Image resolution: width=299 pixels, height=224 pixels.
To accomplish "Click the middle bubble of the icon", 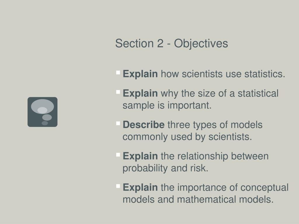I will point(47,117).
